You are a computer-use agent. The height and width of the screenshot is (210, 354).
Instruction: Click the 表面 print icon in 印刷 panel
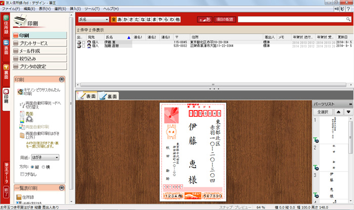[21, 114]
